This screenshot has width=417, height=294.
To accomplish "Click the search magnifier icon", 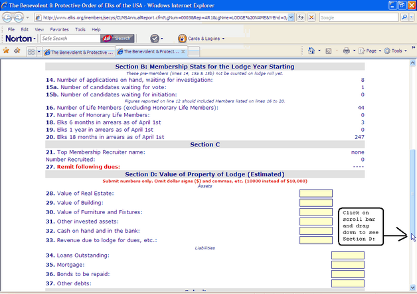I will pyautogui.click(x=404, y=17).
